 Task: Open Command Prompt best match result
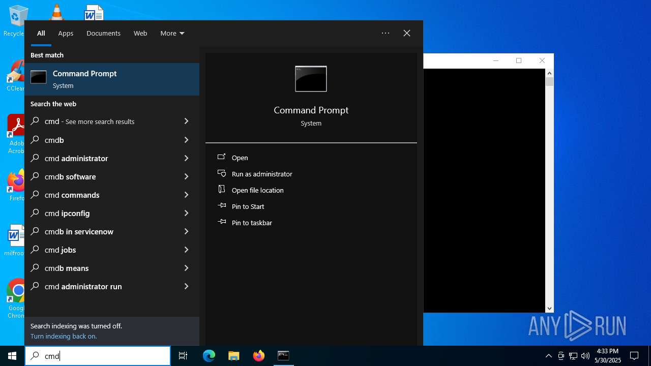[x=112, y=79]
